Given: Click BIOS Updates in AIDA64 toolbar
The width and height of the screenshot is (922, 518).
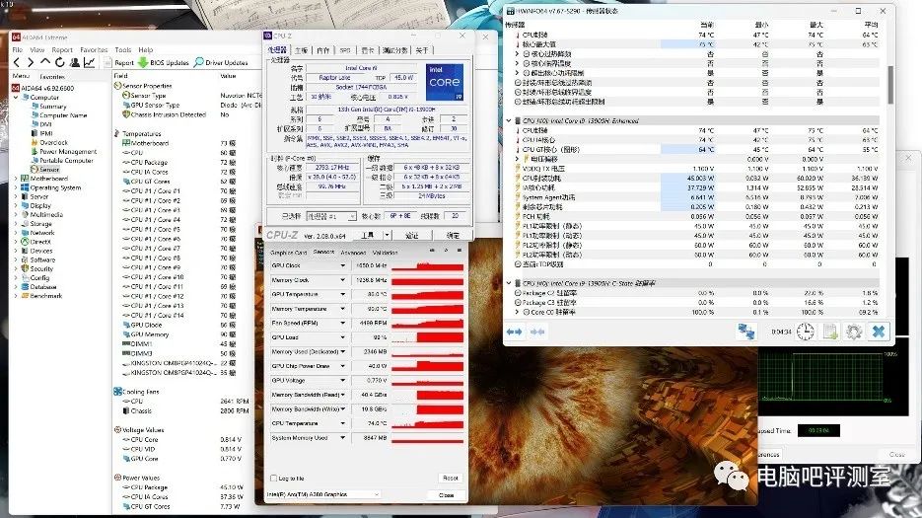Looking at the screenshot, I should pyautogui.click(x=164, y=62).
